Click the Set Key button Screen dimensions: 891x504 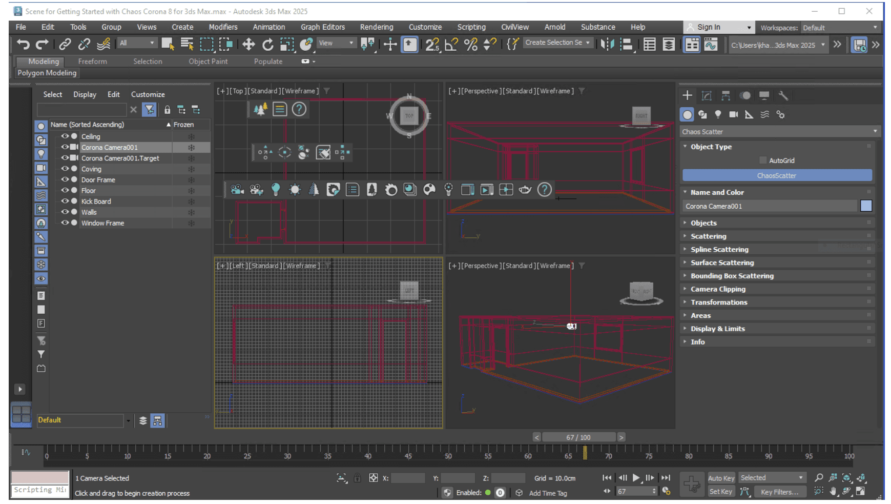coord(721,492)
